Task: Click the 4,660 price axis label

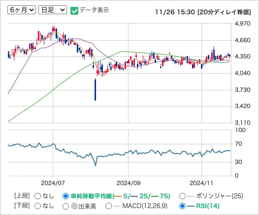Action: point(242,40)
